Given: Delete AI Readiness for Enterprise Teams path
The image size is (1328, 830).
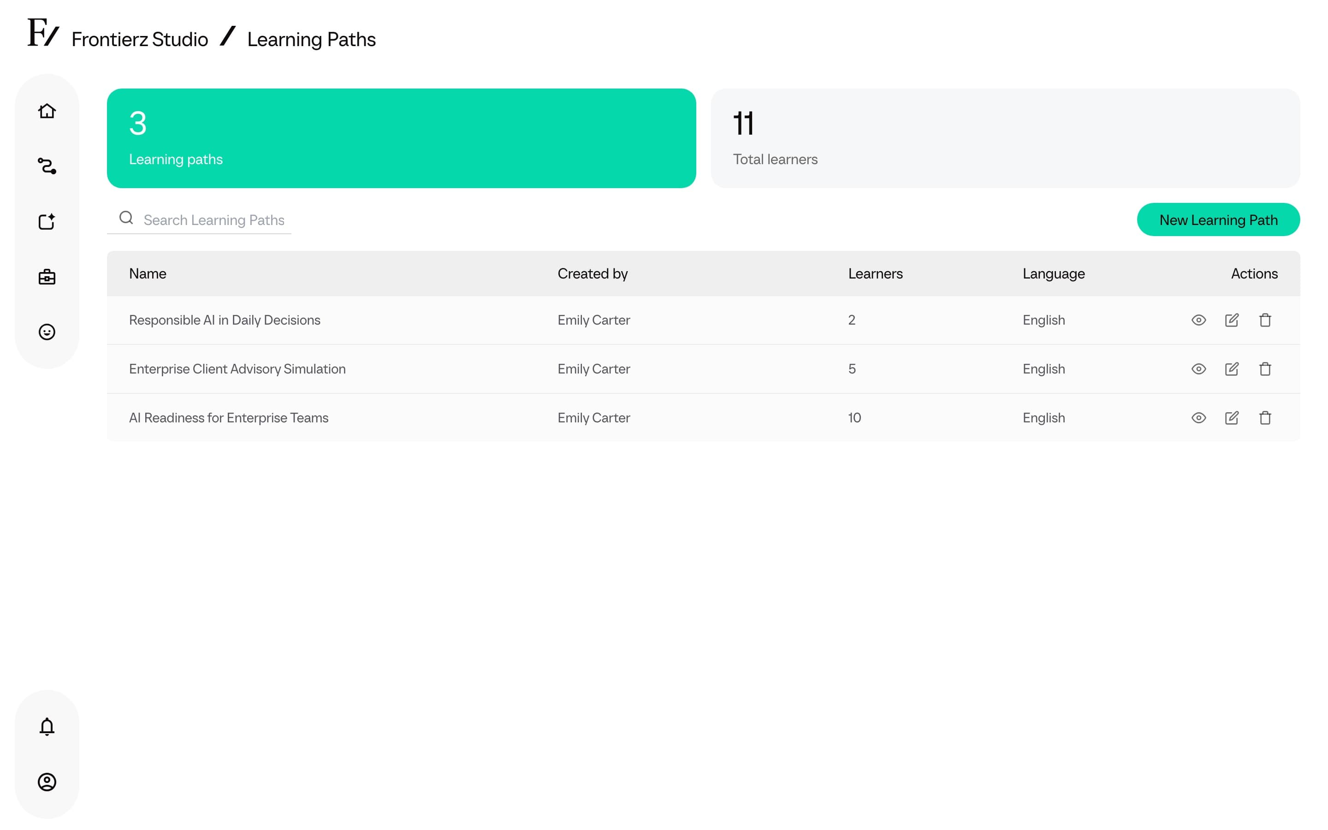Looking at the screenshot, I should 1265,418.
